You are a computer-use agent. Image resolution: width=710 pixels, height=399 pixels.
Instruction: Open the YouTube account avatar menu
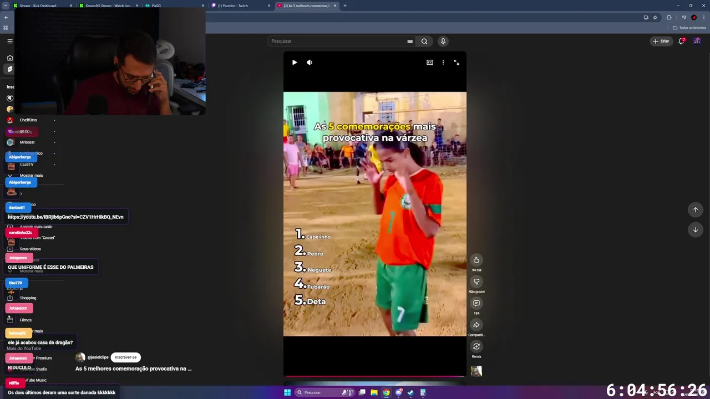pyautogui.click(x=697, y=41)
